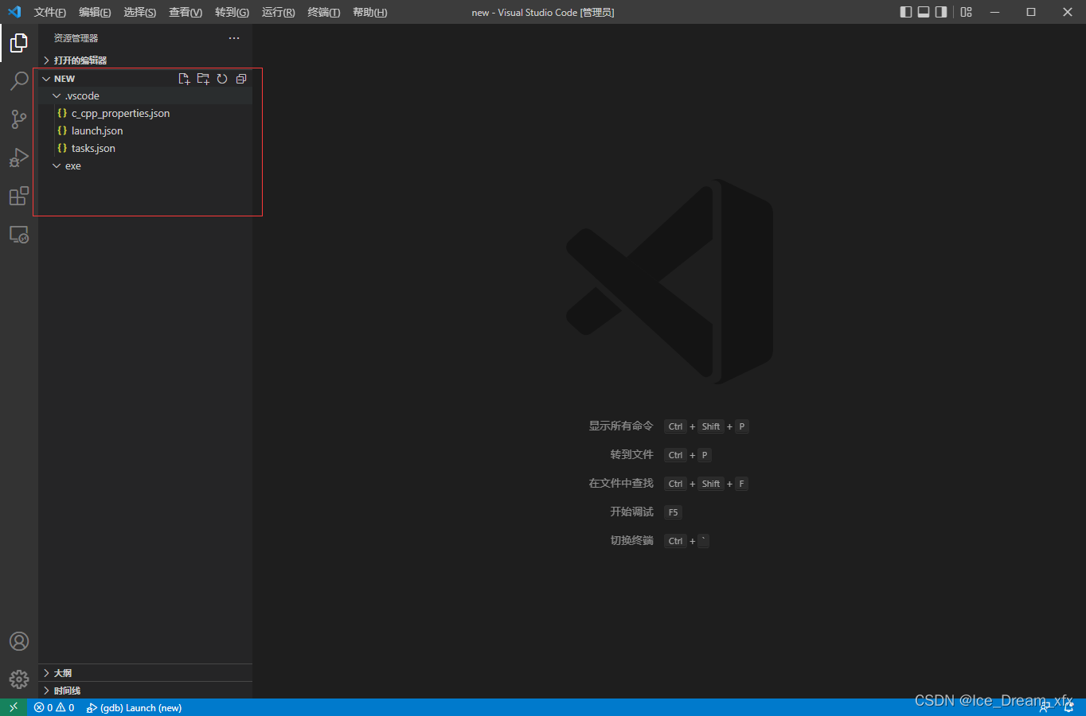Click the (gdb) Launch (new) debug status item
1086x716 pixels.
pos(134,707)
